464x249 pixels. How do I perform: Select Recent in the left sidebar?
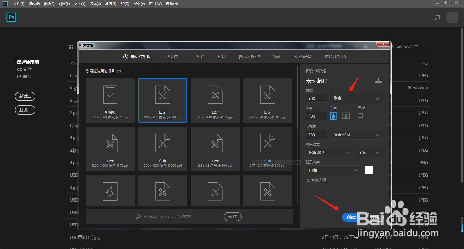click(28, 62)
